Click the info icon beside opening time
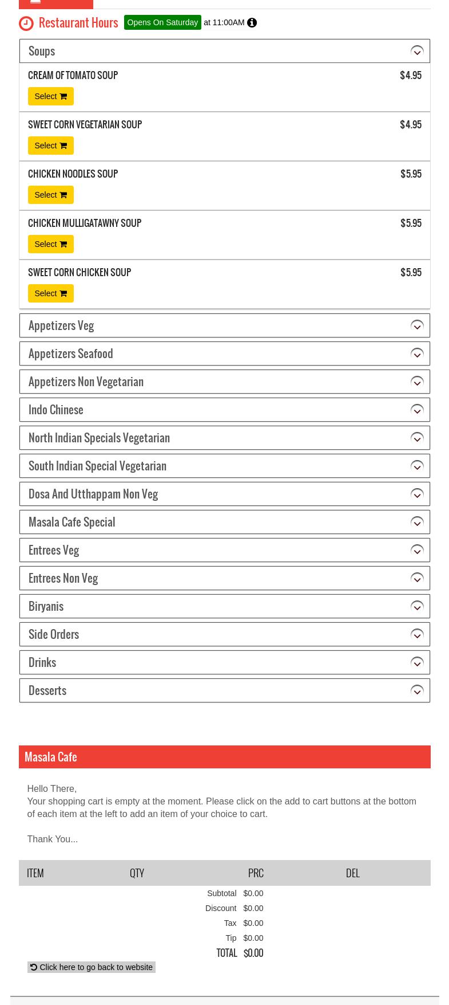 point(252,23)
